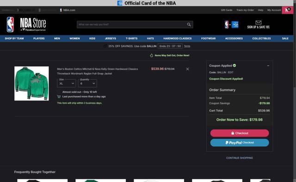Click the Coupon Discount Applied! message
The height and width of the screenshot is (182, 296).
(226, 79)
